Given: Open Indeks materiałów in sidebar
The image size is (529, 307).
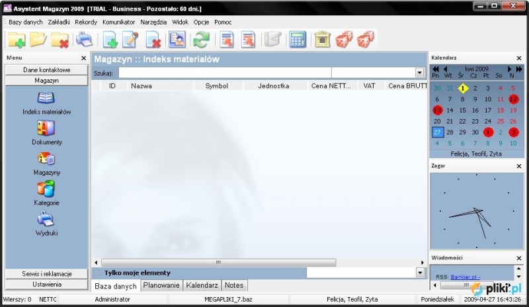Looking at the screenshot, I should (46, 104).
